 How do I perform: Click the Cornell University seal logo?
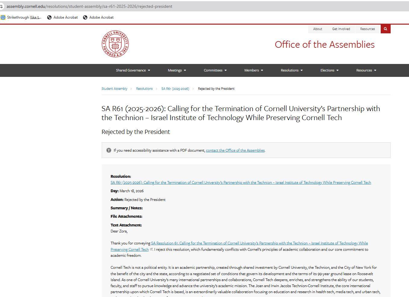click(x=115, y=44)
